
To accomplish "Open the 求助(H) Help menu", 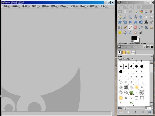I will coord(104,6).
